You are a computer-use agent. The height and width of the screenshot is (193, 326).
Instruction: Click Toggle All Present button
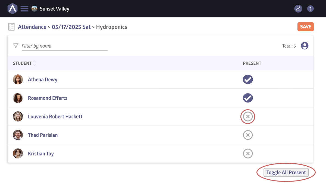pos(286,172)
